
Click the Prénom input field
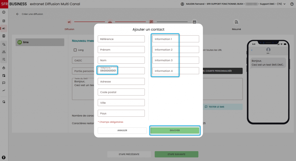[121, 50]
